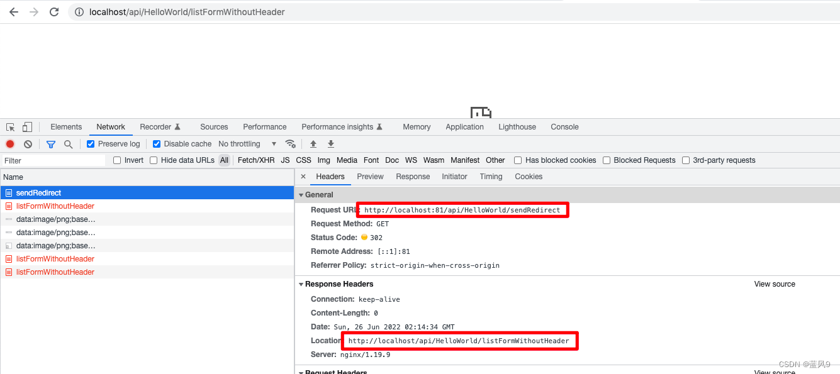Import HAR file upload arrow icon
This screenshot has width=840, height=374.
313,144
